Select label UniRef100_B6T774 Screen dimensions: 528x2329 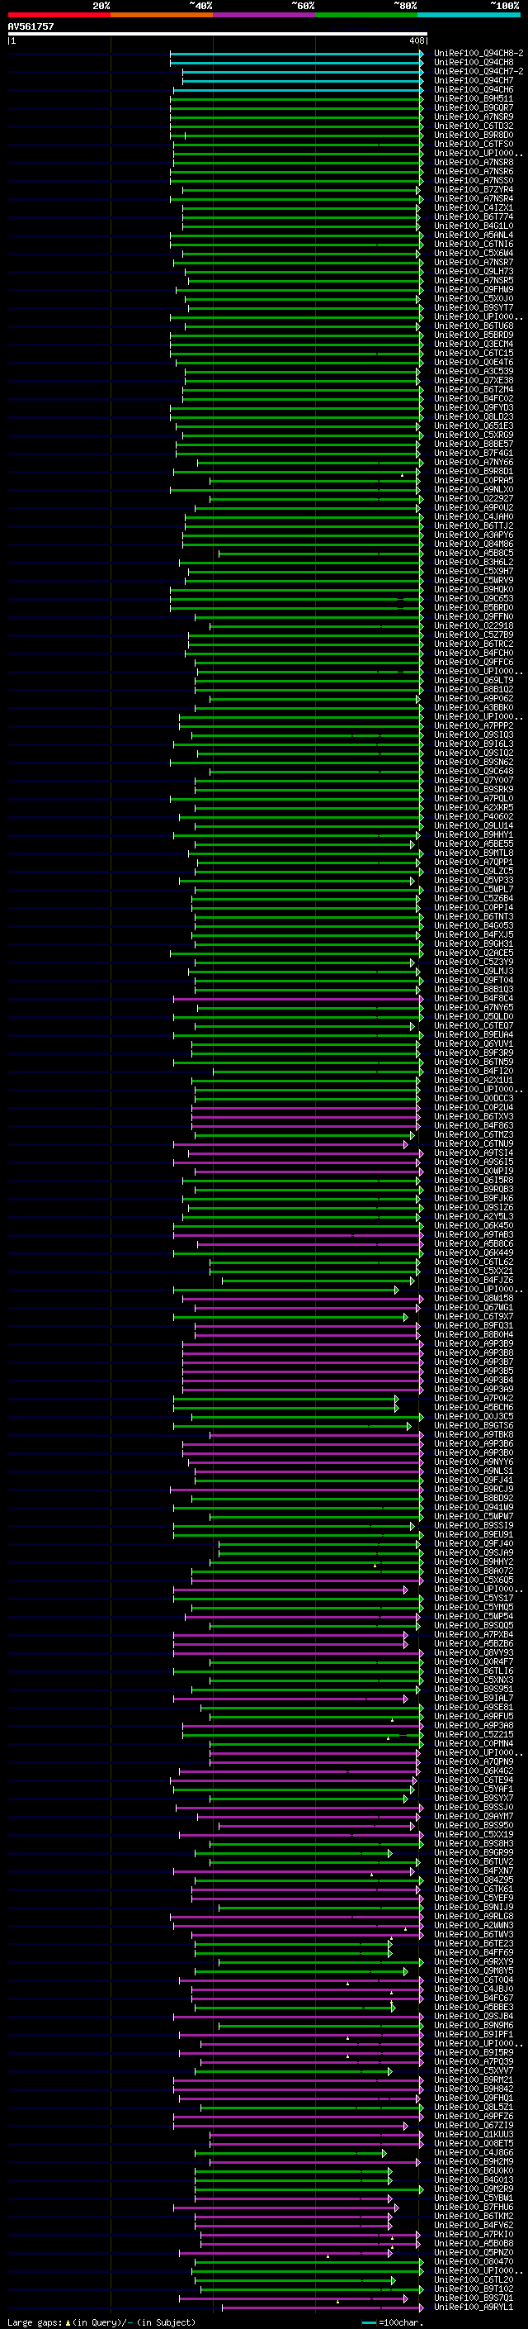[474, 217]
